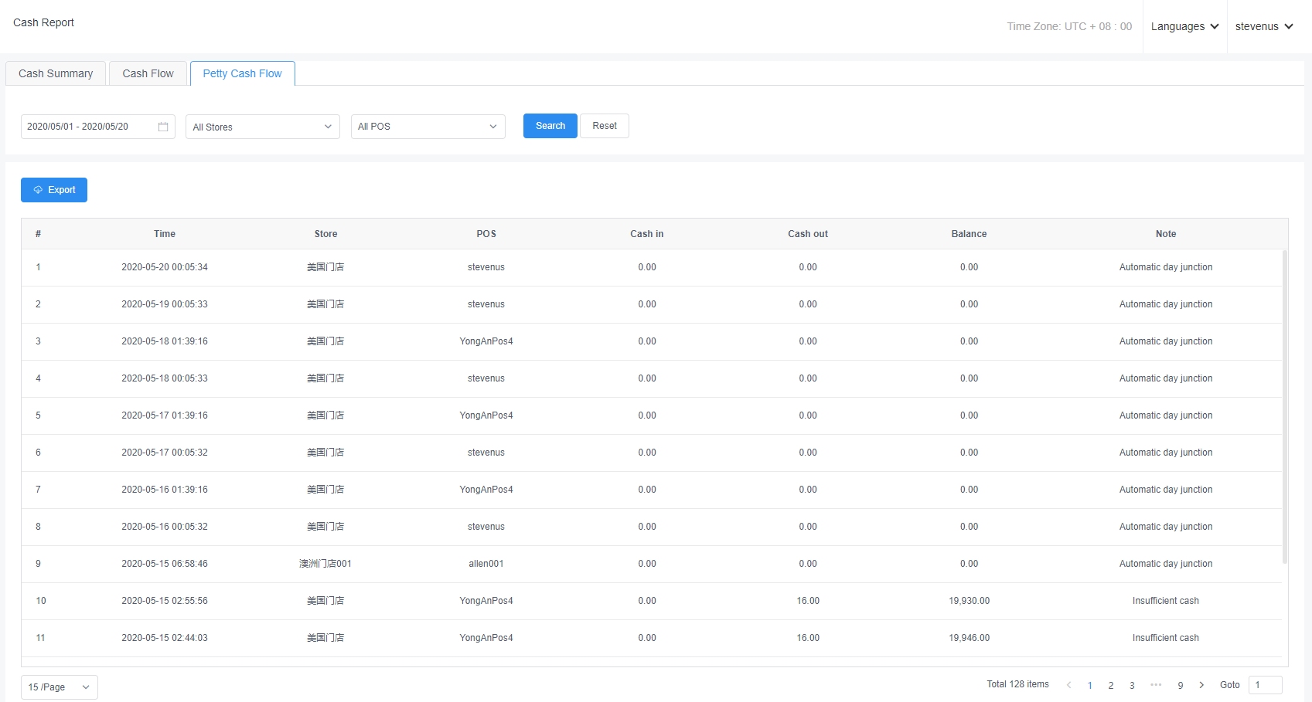The image size is (1312, 702).
Task: Click the previous page left arrow
Action: 1068,685
